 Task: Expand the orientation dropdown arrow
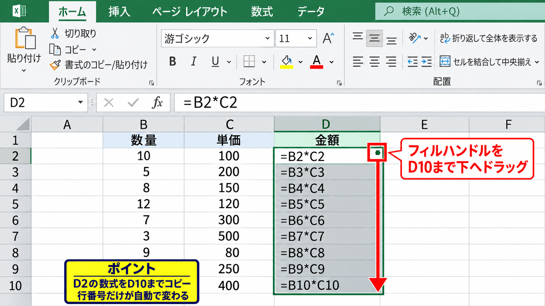pyautogui.click(x=426, y=38)
